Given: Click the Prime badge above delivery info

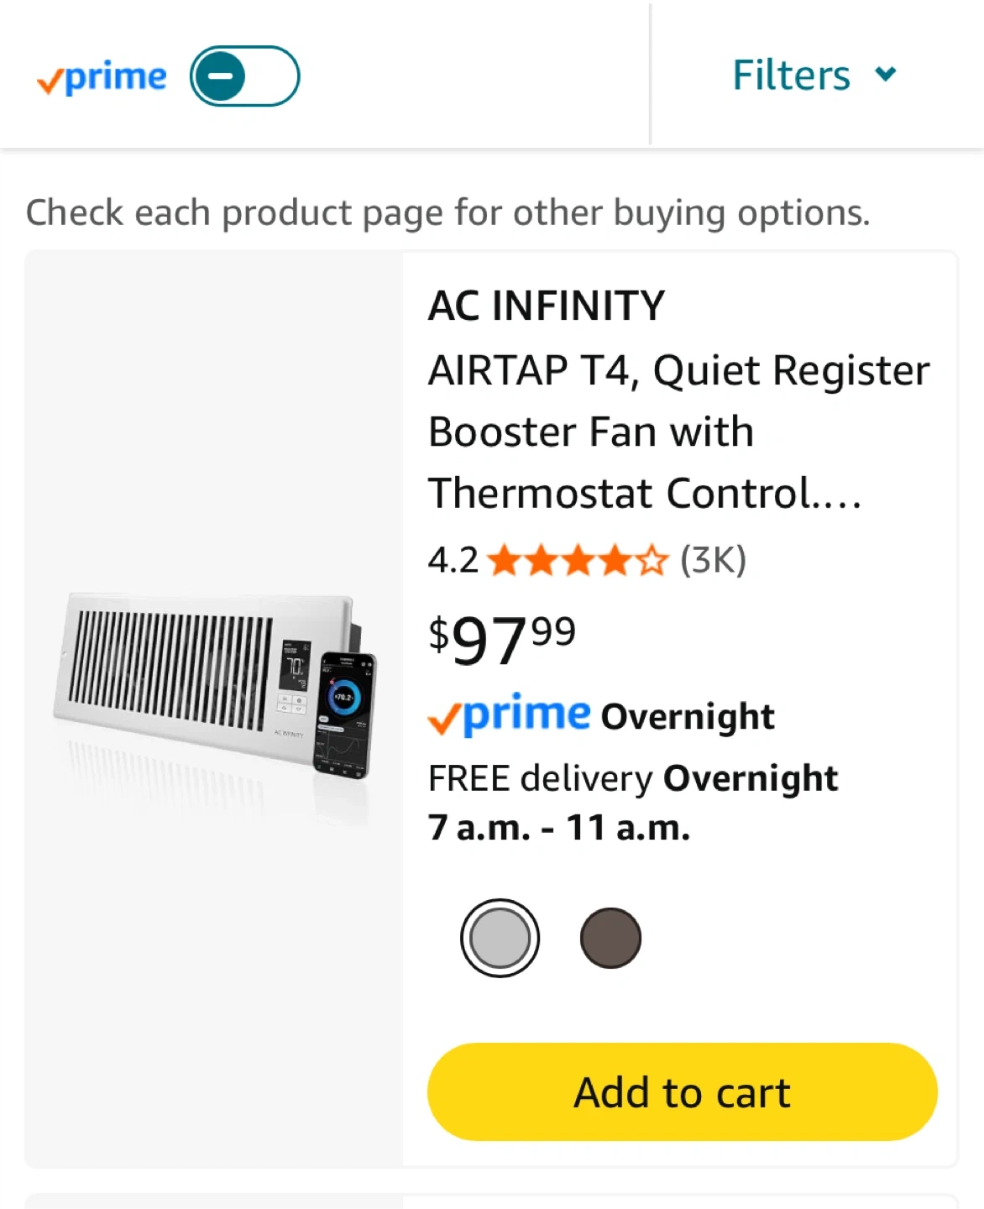Looking at the screenshot, I should pos(510,716).
